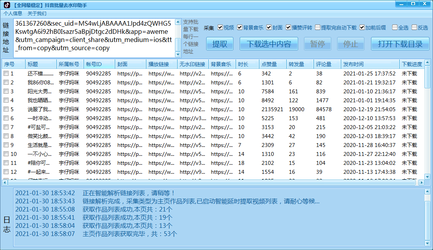Check the 全选 box
This screenshot has width=433, height=250.
coord(395,27)
